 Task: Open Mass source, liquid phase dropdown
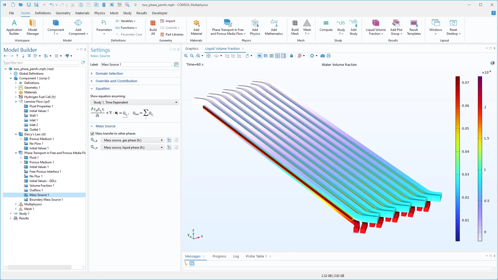click(x=133, y=148)
